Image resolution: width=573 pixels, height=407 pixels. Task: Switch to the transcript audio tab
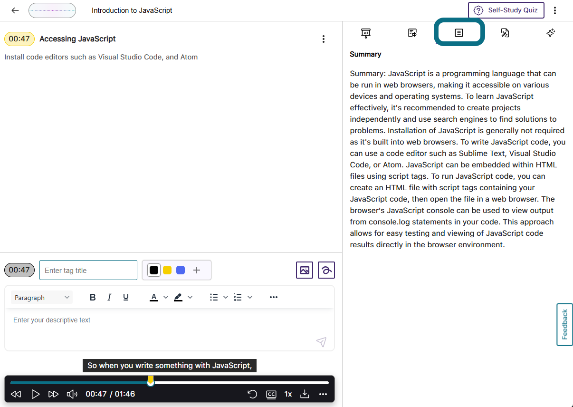tap(412, 33)
